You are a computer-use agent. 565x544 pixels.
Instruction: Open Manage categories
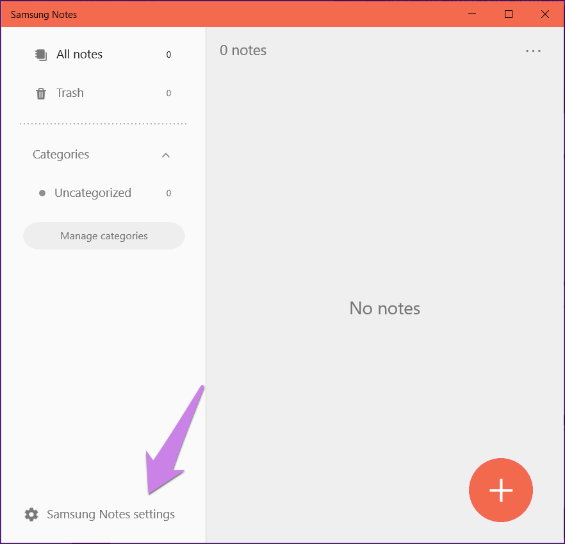click(104, 235)
